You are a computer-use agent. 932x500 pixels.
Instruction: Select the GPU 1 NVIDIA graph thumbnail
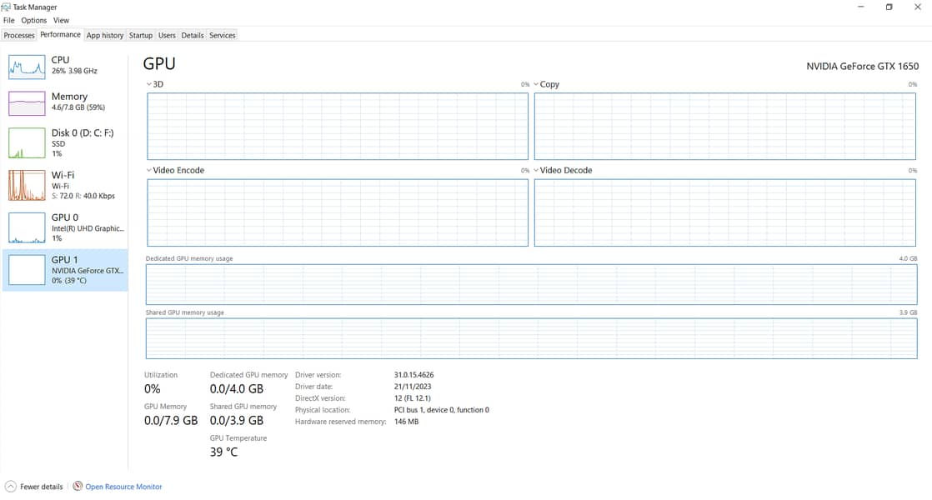[x=26, y=270]
